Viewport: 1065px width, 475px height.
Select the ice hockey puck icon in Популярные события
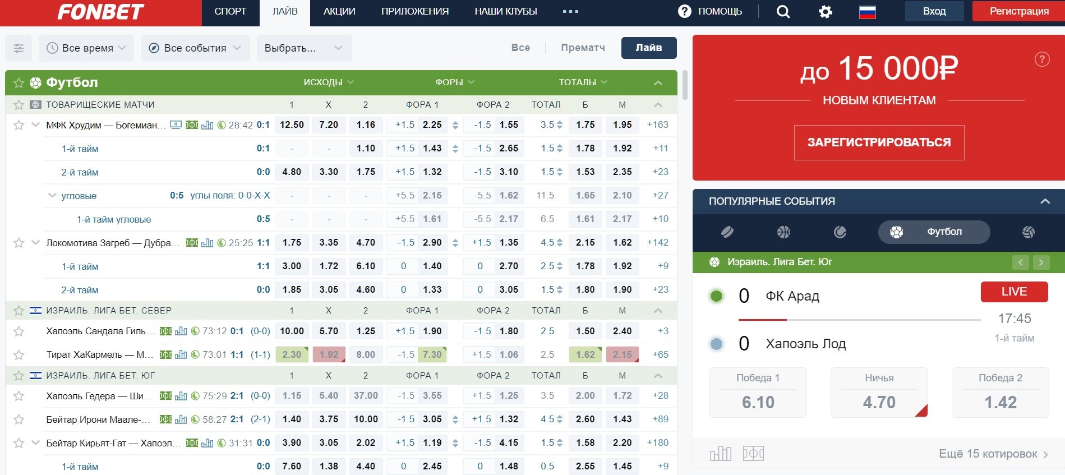727,232
